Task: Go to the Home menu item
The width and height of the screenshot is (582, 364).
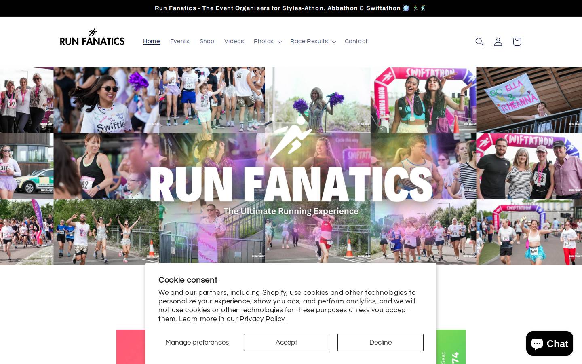Action: (x=152, y=41)
